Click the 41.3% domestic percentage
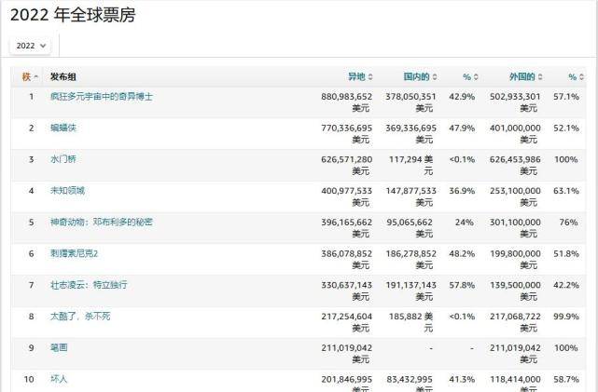598x392 pixels. pos(462,379)
